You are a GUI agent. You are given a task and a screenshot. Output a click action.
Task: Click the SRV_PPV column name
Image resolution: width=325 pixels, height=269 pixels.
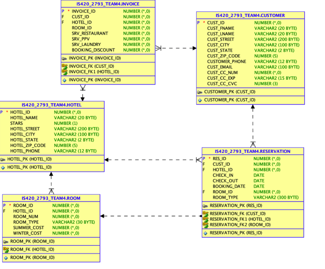coord(81,39)
